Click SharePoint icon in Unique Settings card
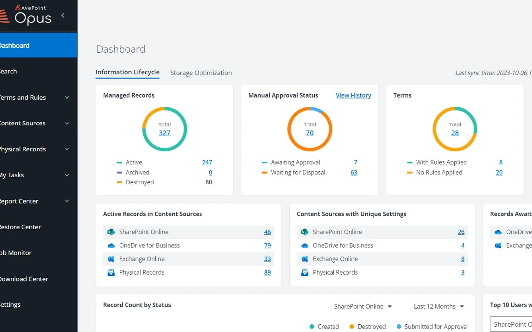The image size is (532, 332). pos(305,232)
